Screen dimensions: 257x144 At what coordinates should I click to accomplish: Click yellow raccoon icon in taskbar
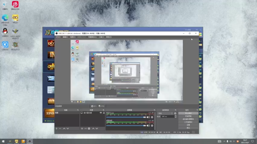[x=17, y=141]
